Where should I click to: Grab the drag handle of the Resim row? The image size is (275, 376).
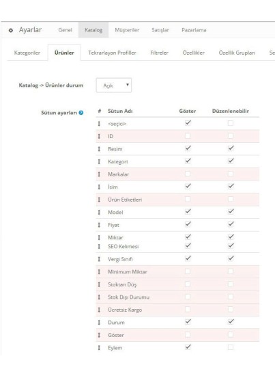click(99, 149)
